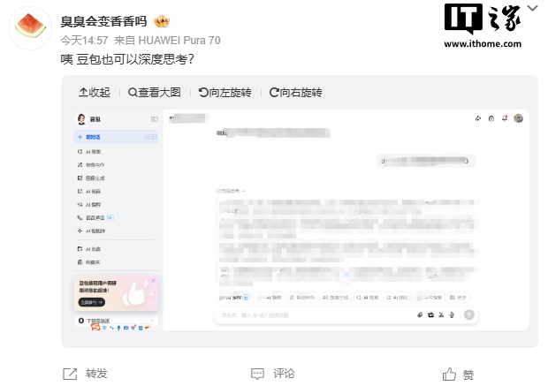Open the notification bell icon
The height and width of the screenshot is (386, 548).
point(505,118)
